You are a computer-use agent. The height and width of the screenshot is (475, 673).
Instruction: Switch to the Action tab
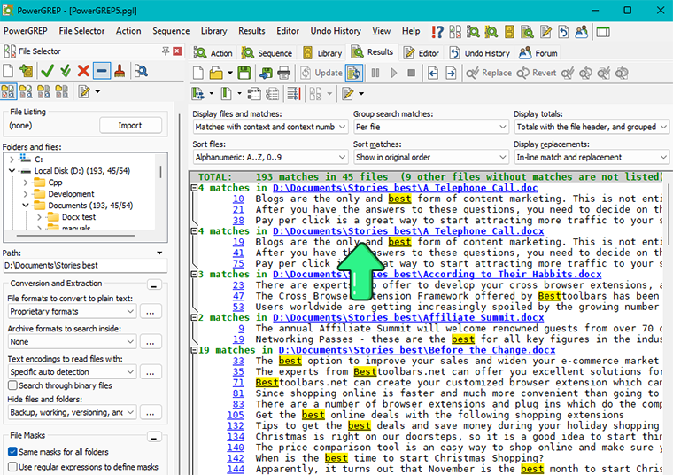point(213,53)
